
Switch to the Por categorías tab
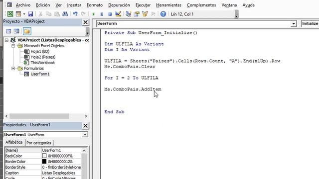(39, 143)
